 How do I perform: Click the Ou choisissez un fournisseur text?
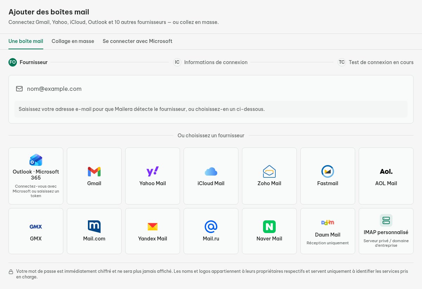point(211,136)
